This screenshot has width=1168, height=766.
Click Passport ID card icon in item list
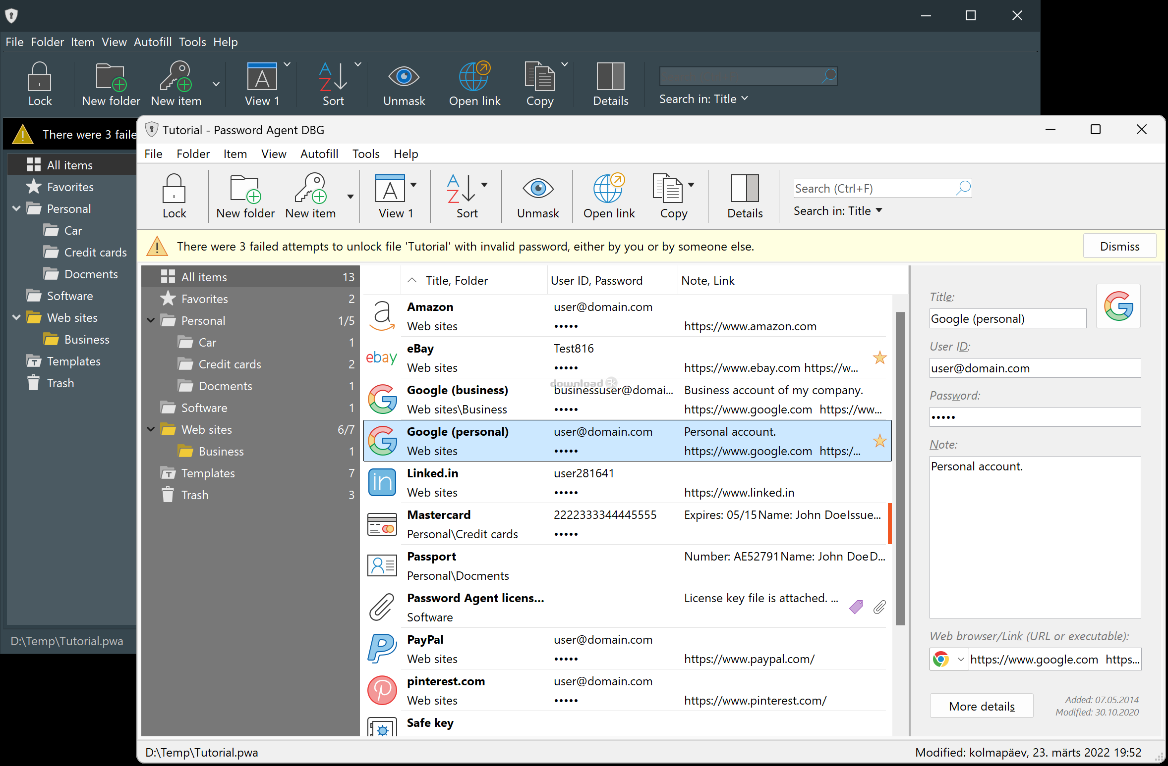tap(382, 565)
